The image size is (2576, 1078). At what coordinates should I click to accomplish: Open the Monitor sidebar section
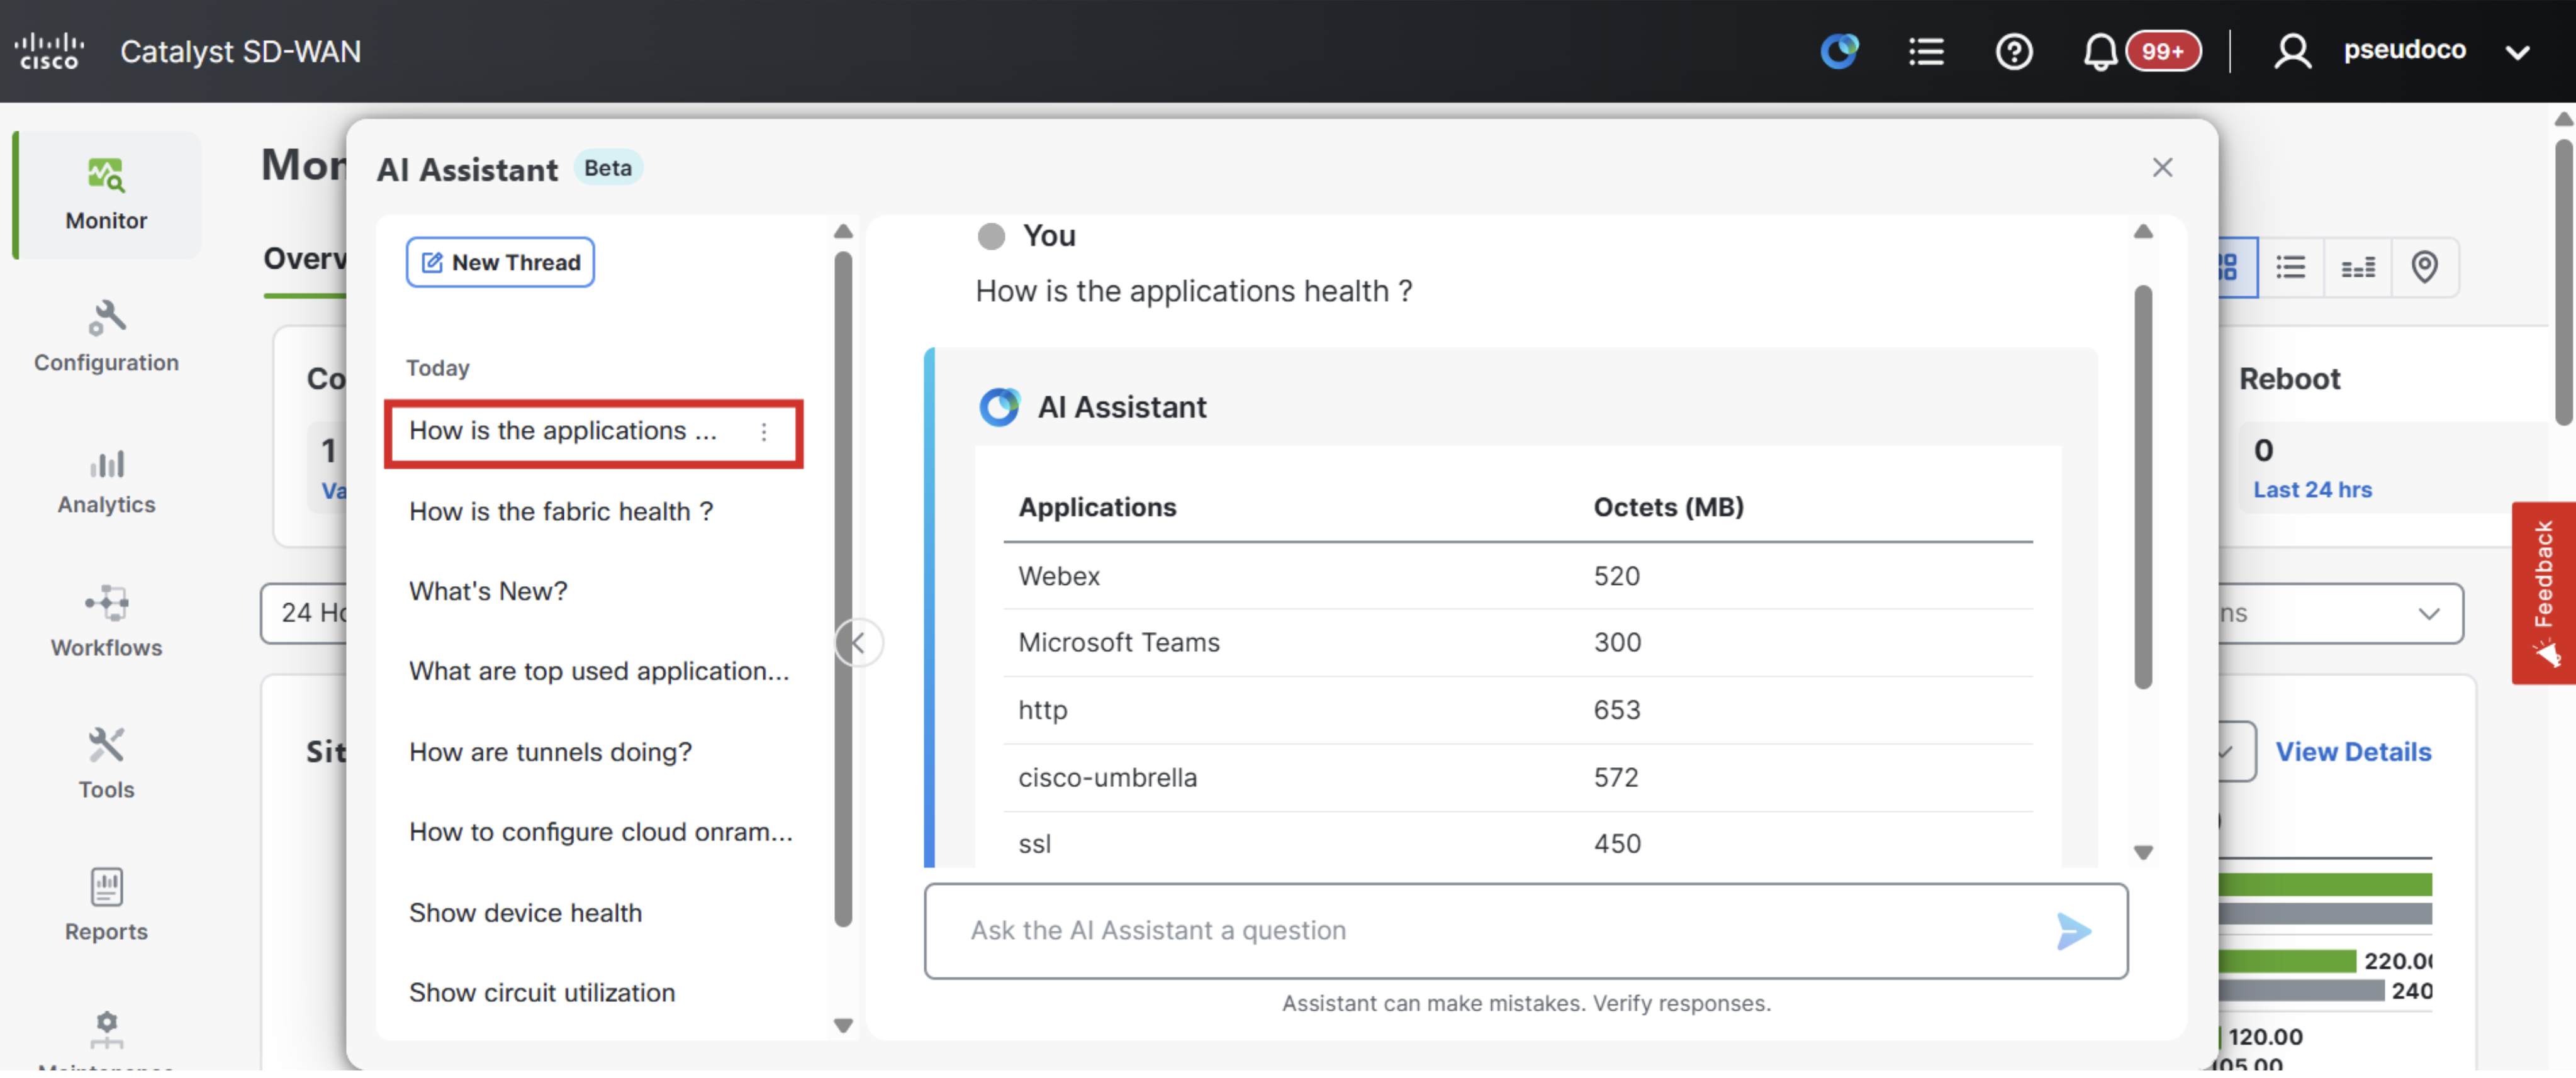(x=106, y=194)
